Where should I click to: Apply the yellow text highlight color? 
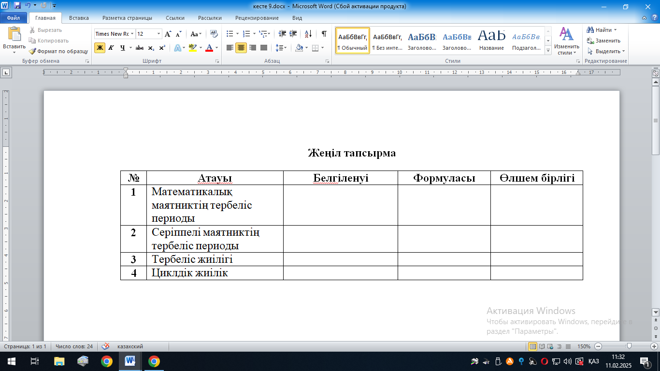192,48
